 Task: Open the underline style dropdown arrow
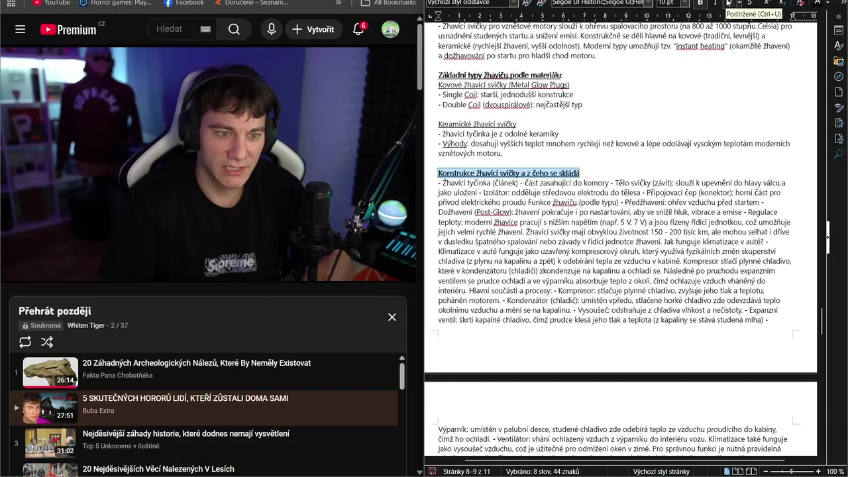739,3
